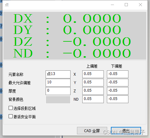
Task: Maximize the 点 dialog window
Action: (x=126, y=5)
